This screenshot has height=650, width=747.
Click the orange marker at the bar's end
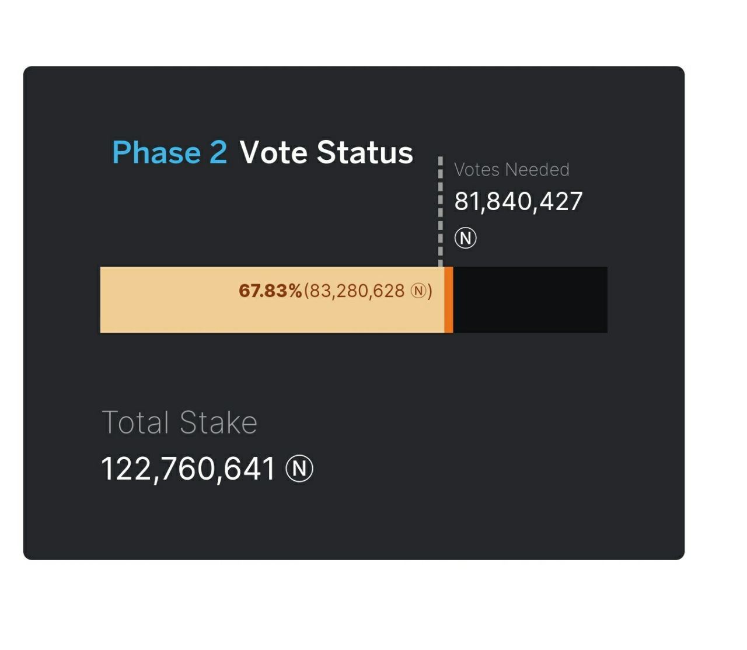(449, 300)
